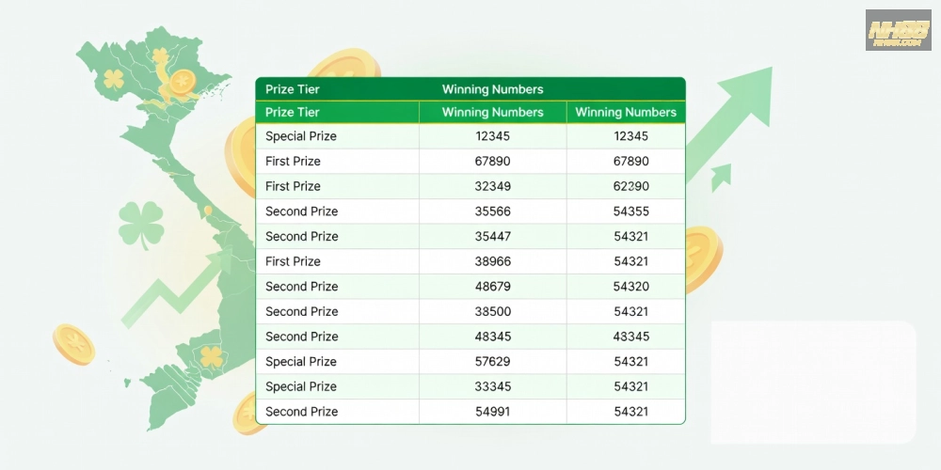
Task: Select the gold coin right of the table
Action: click(703, 259)
